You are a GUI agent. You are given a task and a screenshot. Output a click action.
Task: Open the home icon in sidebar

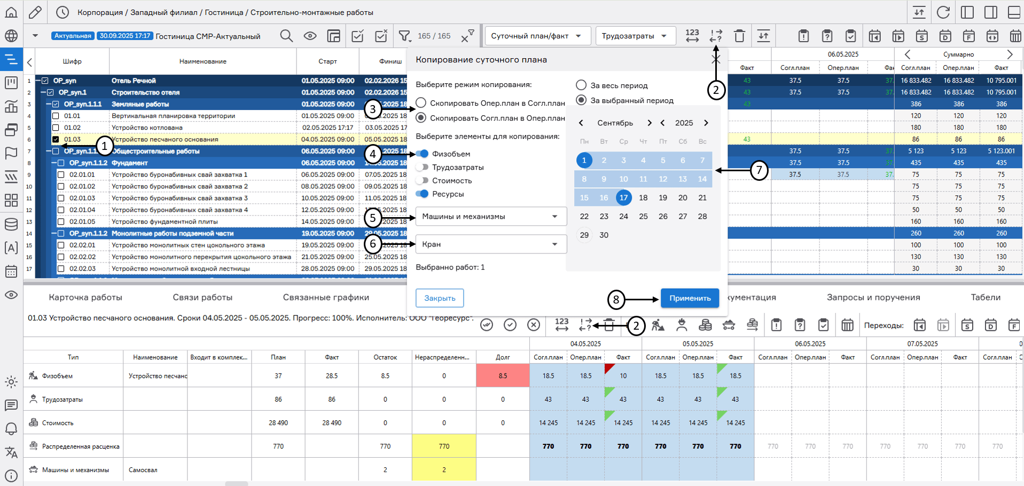coord(11,12)
